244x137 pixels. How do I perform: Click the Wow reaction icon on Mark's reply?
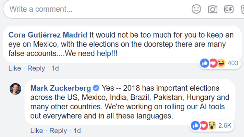pyautogui.click(x=212, y=126)
